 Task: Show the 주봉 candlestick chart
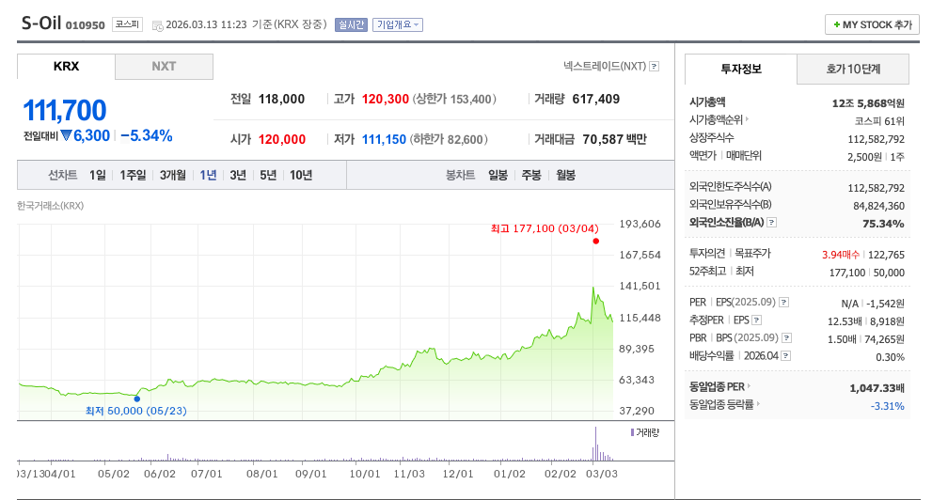click(531, 175)
